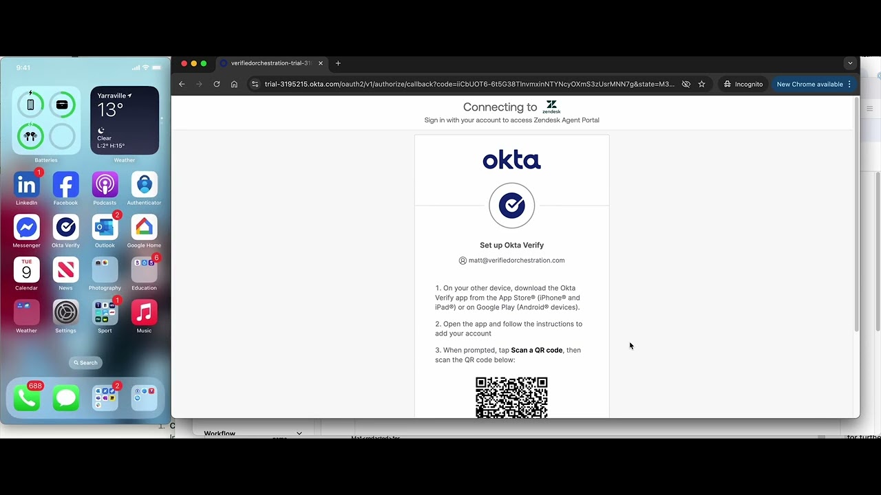Bookmark this page with star icon
Image resolution: width=881 pixels, height=495 pixels.
(x=701, y=84)
